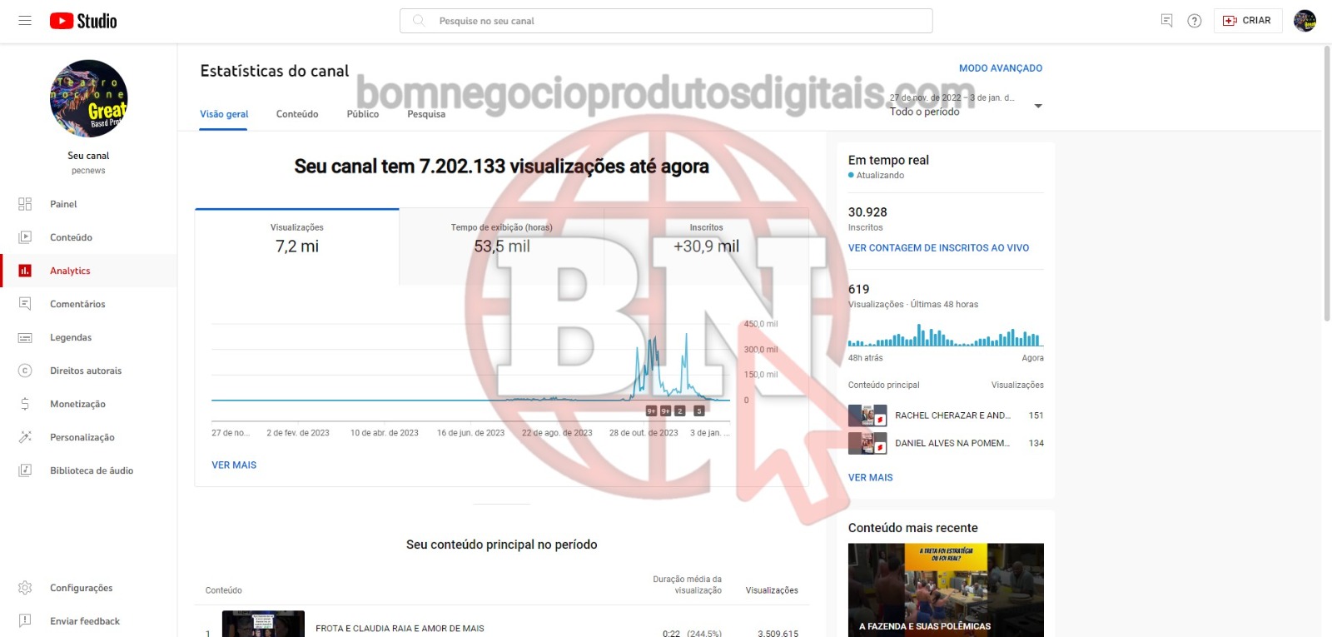Open the Biblioteca de áudio icon
1332x637 pixels.
click(x=25, y=470)
